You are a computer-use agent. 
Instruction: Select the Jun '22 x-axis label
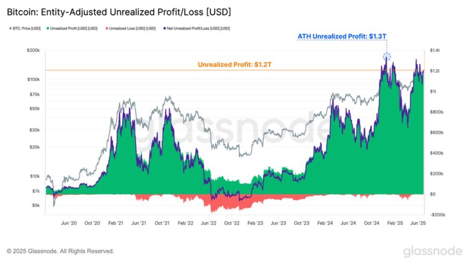209,223
